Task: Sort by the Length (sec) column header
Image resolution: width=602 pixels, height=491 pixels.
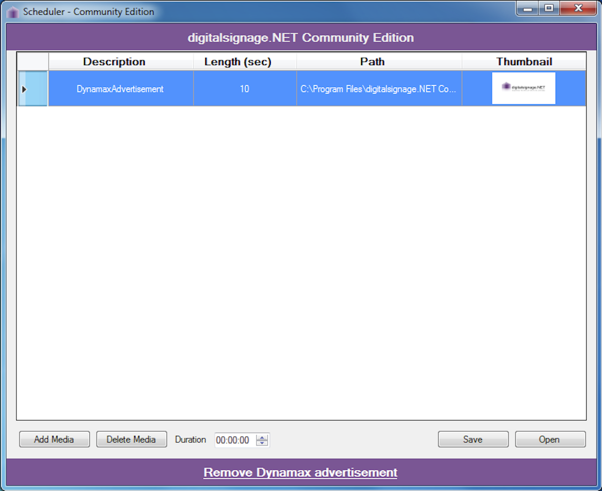Action: coord(245,61)
